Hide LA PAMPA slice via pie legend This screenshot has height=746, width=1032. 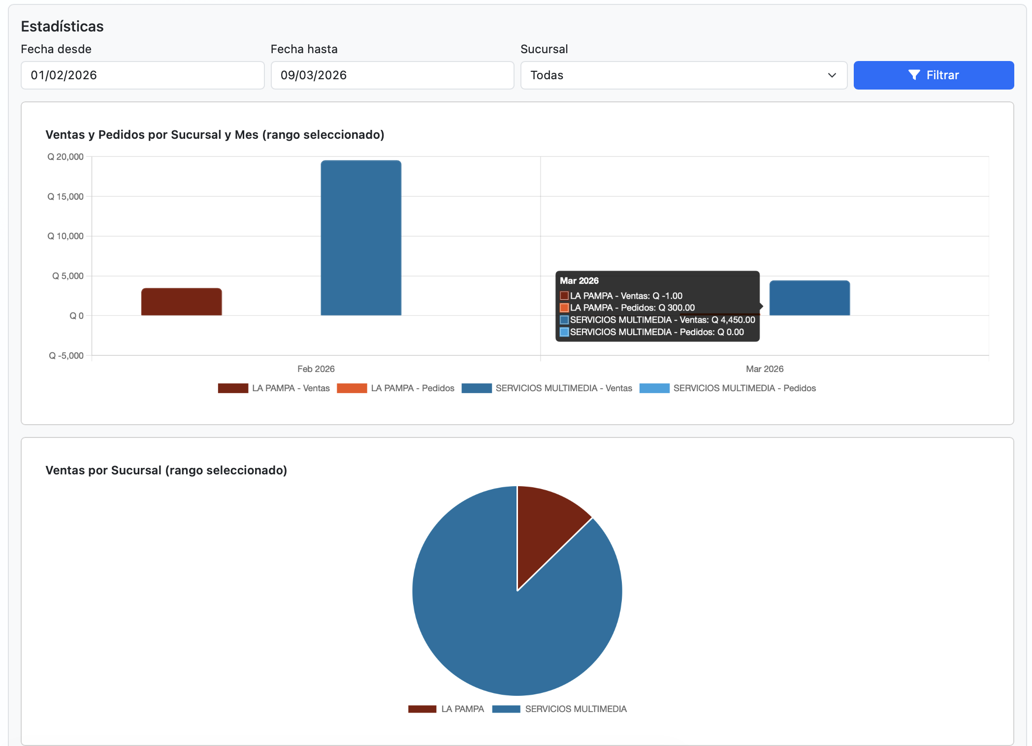point(422,709)
